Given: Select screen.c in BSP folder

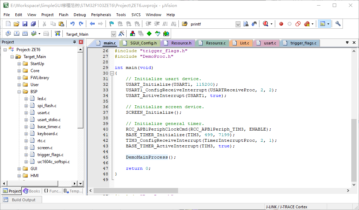Looking at the screenshot, I should 45,148.
